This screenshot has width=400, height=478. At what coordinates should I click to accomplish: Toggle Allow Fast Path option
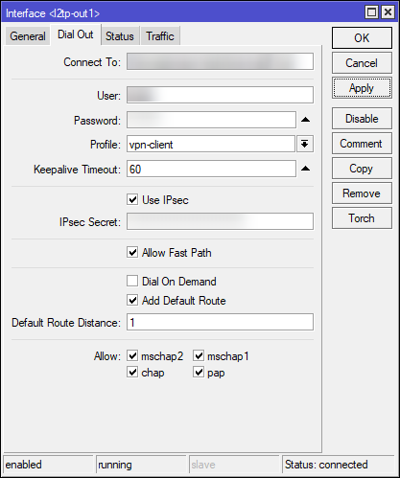(132, 252)
